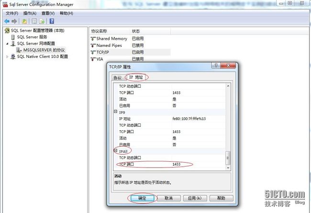This screenshot has width=311, height=213.
Task: Click the Forward arrow toolbar icon
Action: (x=14, y=21)
